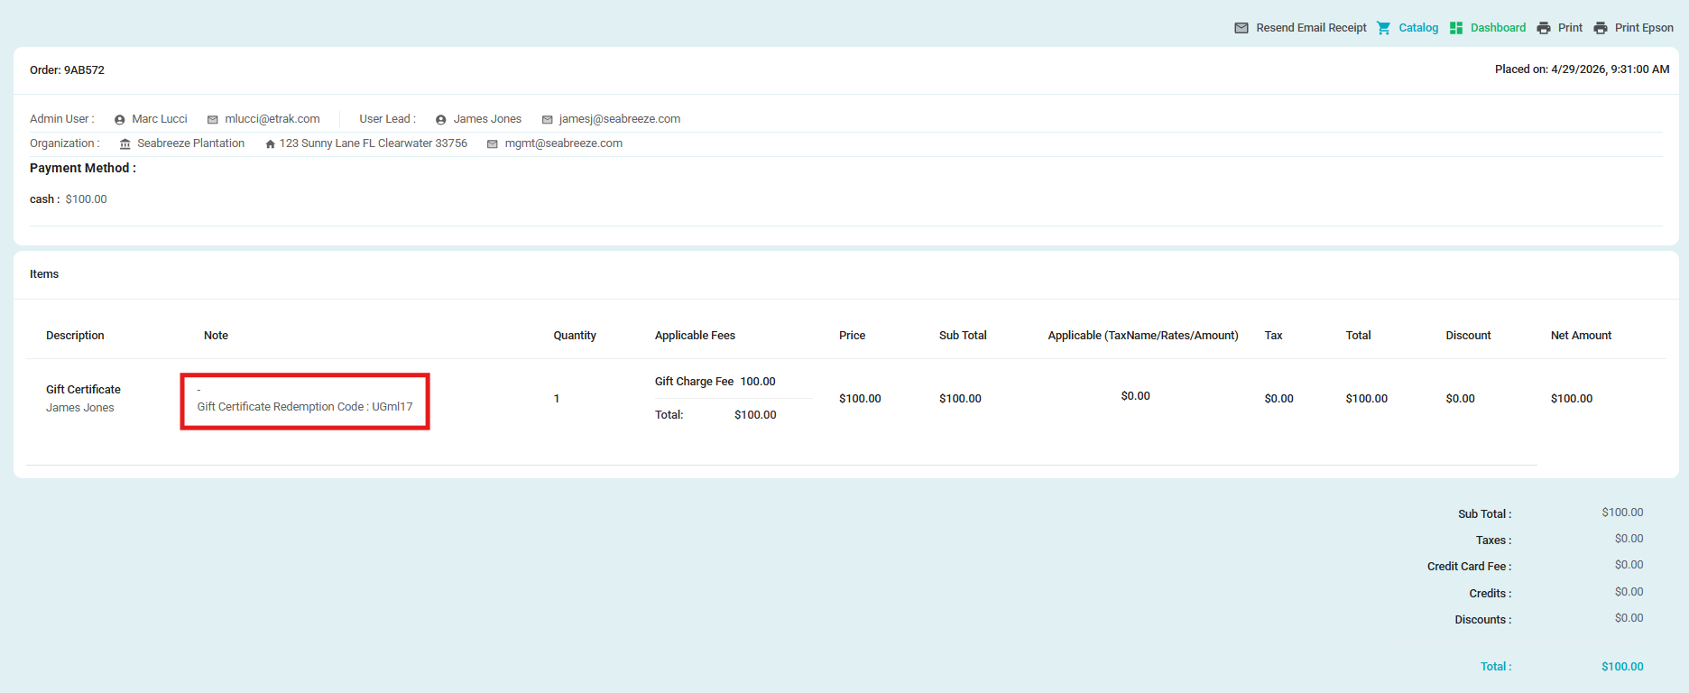Click the Applicable Fees column header
The height and width of the screenshot is (693, 1689).
coord(695,336)
